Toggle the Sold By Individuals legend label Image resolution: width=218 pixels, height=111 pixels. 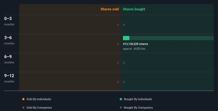39,99
